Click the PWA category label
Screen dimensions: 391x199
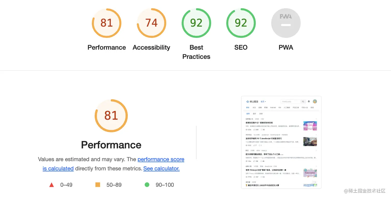point(286,47)
